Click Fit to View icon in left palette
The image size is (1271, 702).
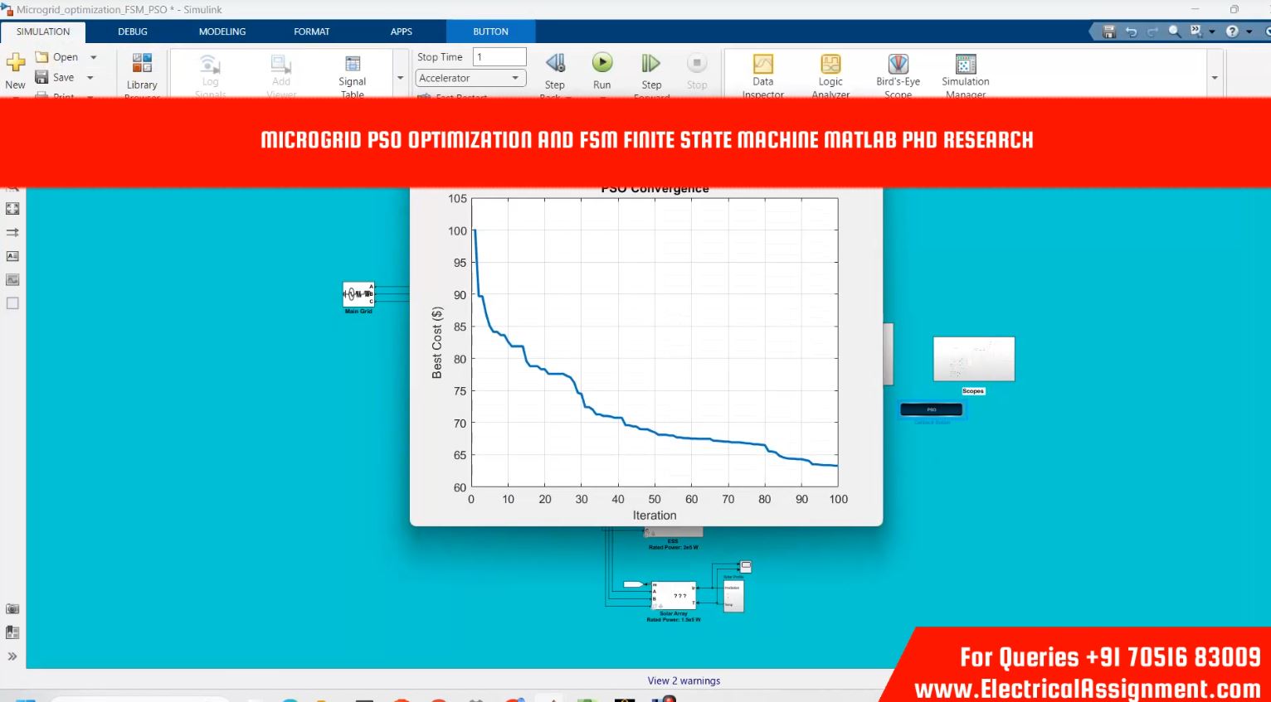point(12,209)
